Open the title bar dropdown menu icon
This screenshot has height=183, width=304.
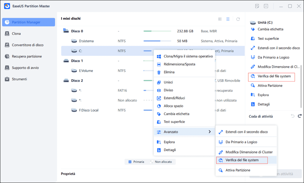[266, 6]
